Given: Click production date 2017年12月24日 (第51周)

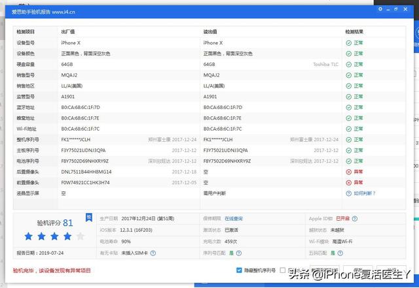Looking at the screenshot, I should click(x=148, y=219).
